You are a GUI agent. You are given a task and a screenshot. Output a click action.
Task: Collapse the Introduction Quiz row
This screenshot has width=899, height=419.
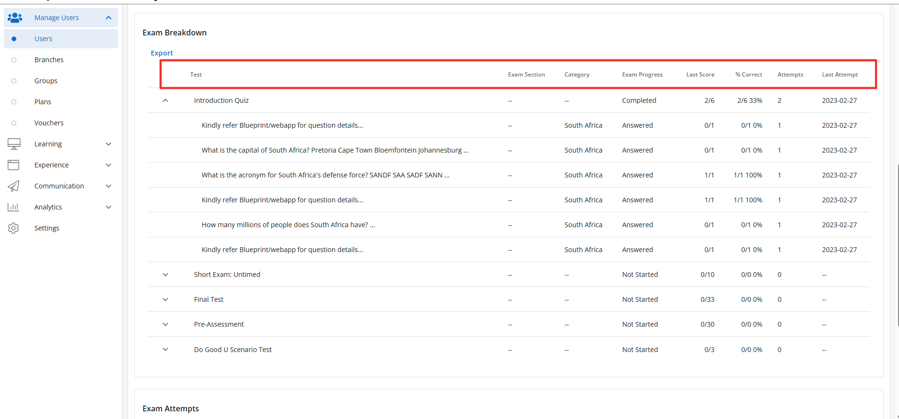(x=165, y=100)
